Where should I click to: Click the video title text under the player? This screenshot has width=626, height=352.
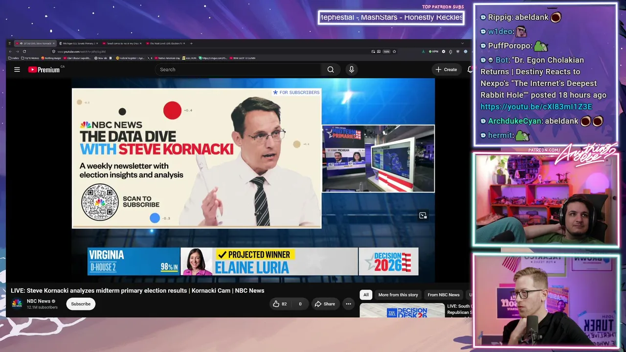pyautogui.click(x=137, y=290)
